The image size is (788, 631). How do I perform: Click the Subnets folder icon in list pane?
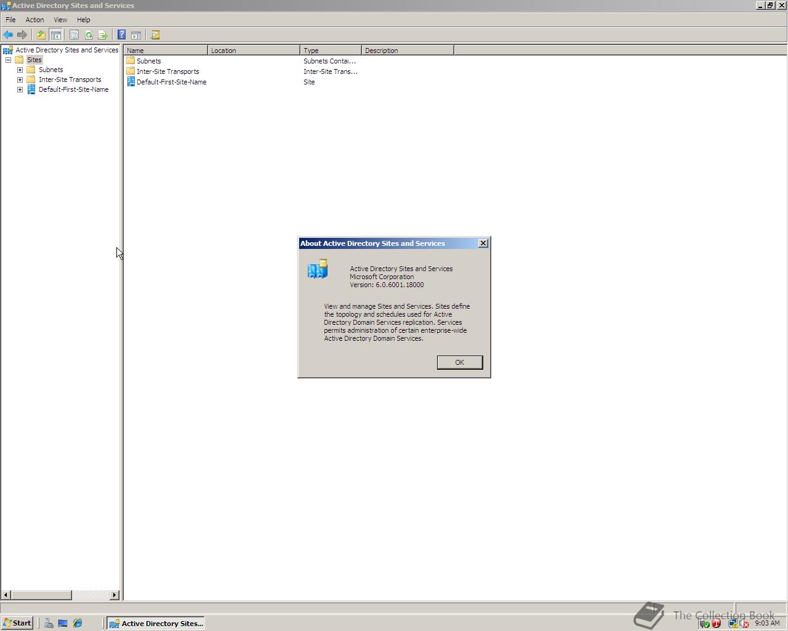coord(131,61)
